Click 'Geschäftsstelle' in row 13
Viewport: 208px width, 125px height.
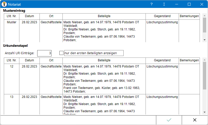click(x=51, y=97)
